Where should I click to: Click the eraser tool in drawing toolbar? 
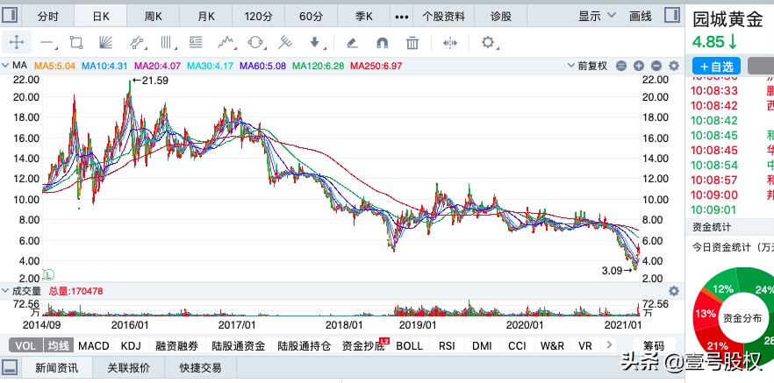tap(351, 42)
